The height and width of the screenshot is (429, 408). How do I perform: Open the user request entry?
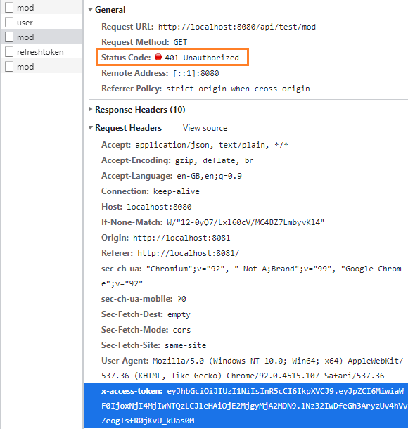42,23
